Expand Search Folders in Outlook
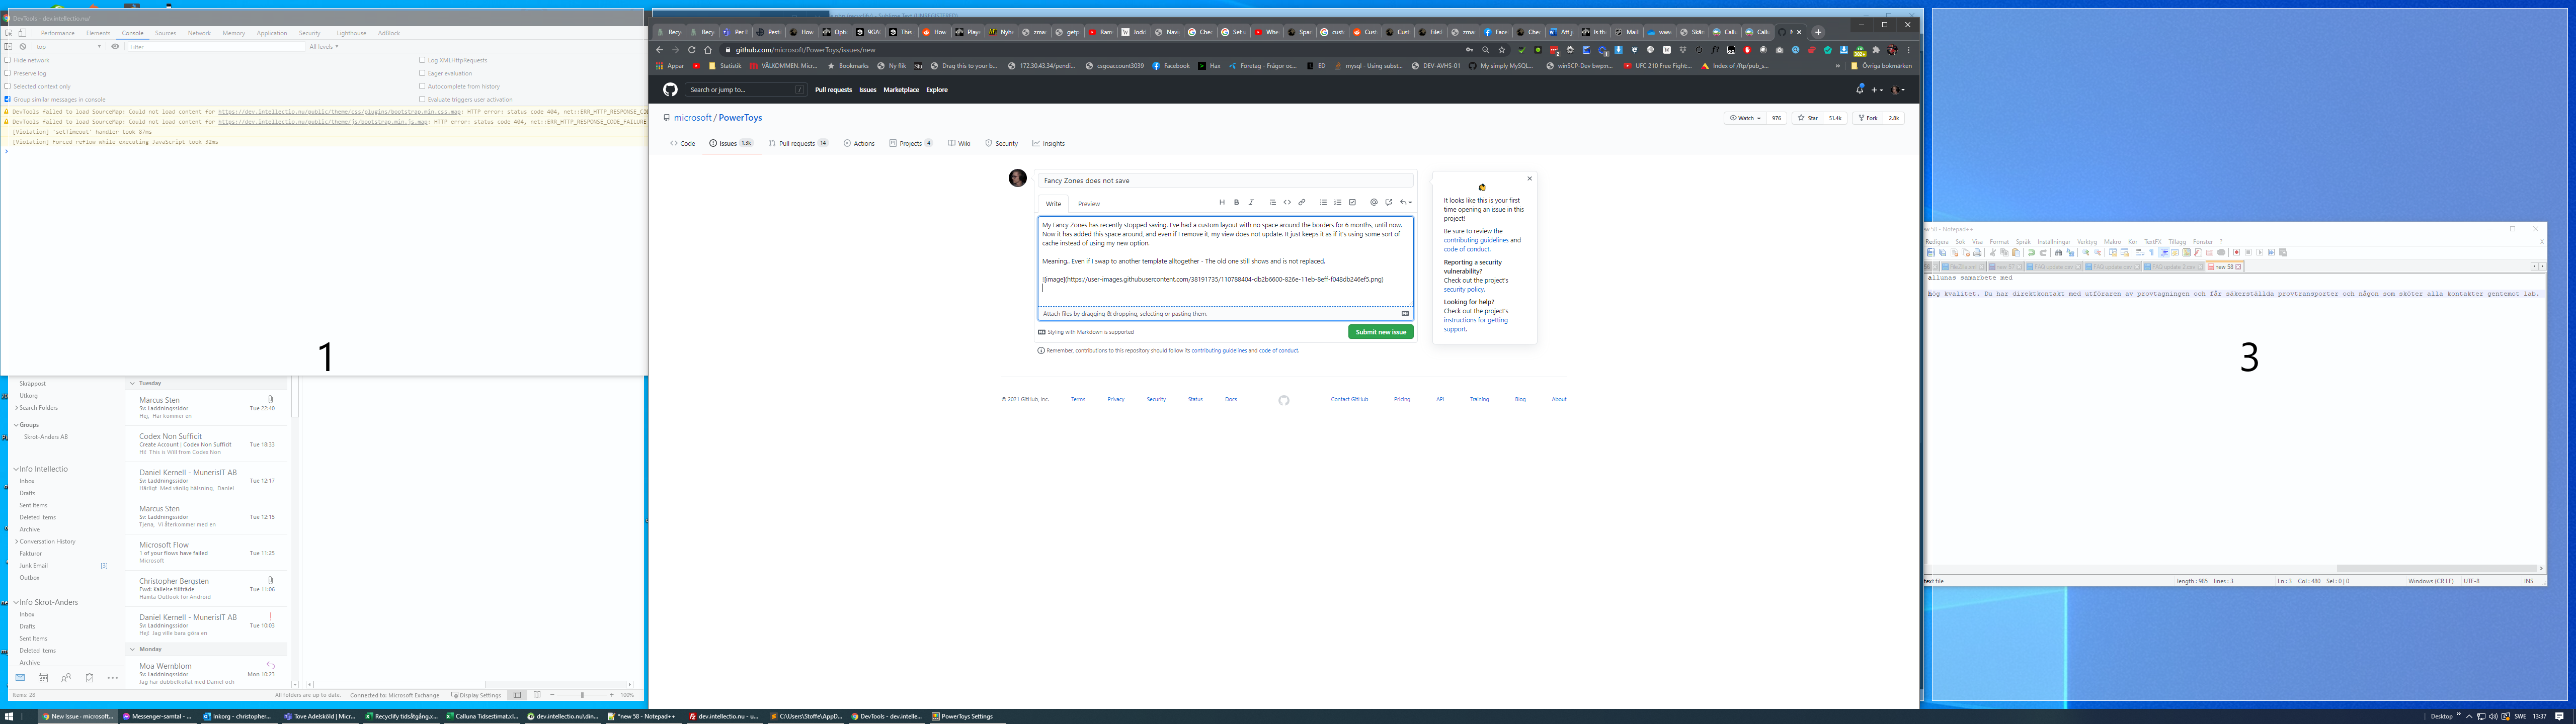 (x=16, y=408)
